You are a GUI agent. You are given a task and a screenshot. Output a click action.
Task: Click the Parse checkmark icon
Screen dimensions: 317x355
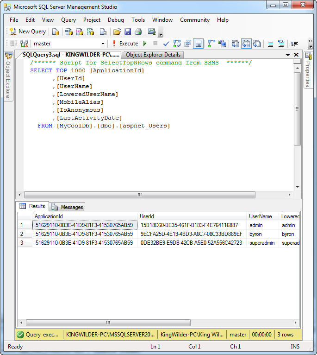(x=166, y=44)
